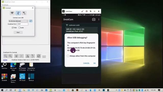Toggle the LED flash brightness control

16,56
